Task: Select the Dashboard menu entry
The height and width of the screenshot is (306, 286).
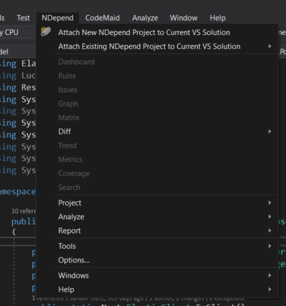Action: pos(157,62)
